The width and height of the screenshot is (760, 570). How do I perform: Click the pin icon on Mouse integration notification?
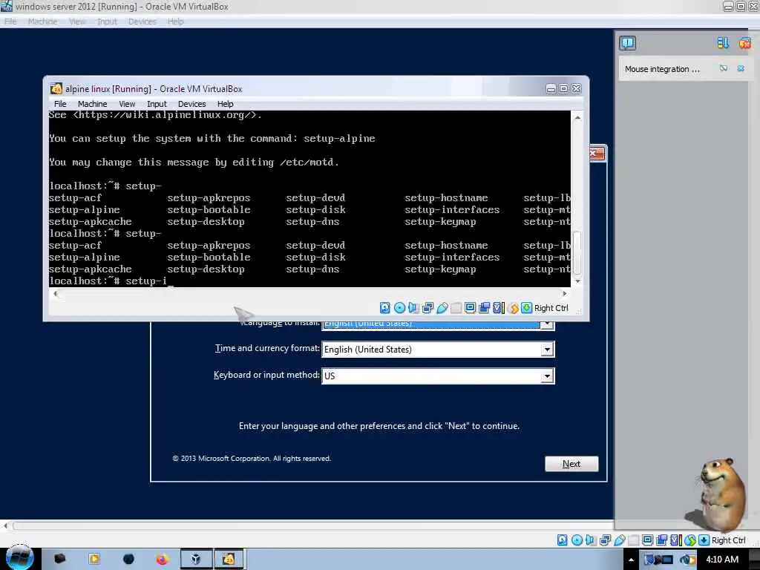point(723,69)
